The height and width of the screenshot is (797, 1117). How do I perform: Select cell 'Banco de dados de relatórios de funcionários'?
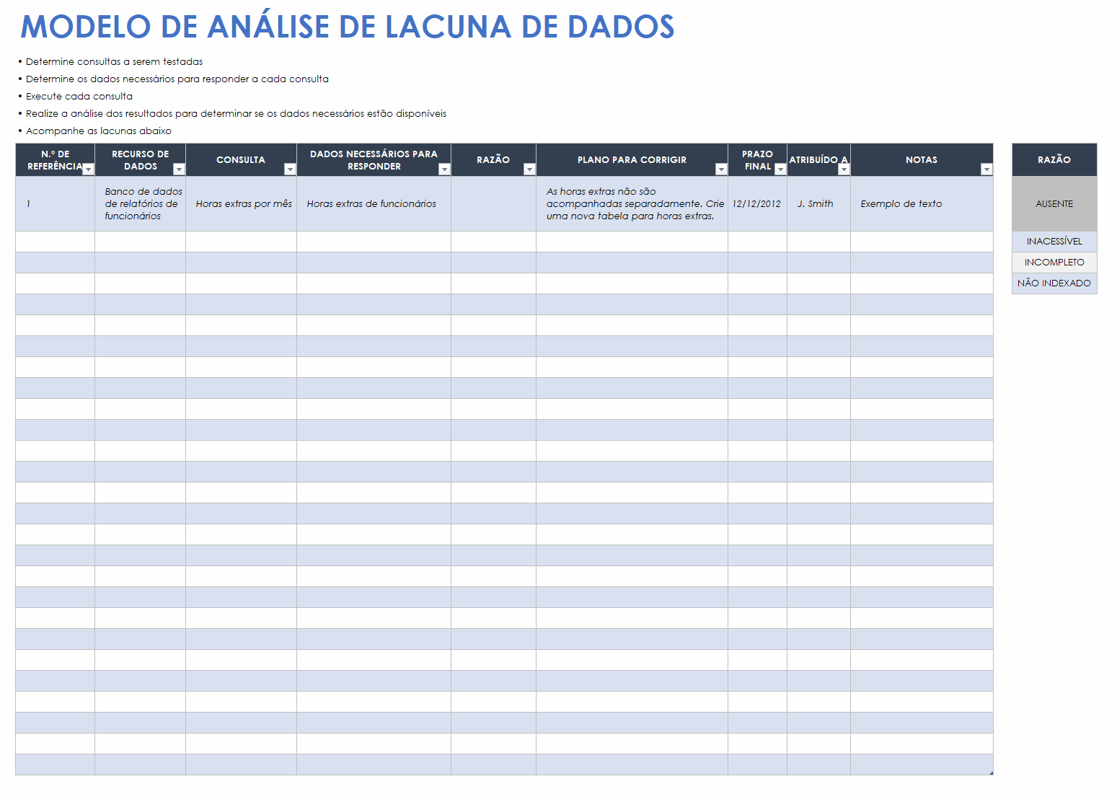141,204
